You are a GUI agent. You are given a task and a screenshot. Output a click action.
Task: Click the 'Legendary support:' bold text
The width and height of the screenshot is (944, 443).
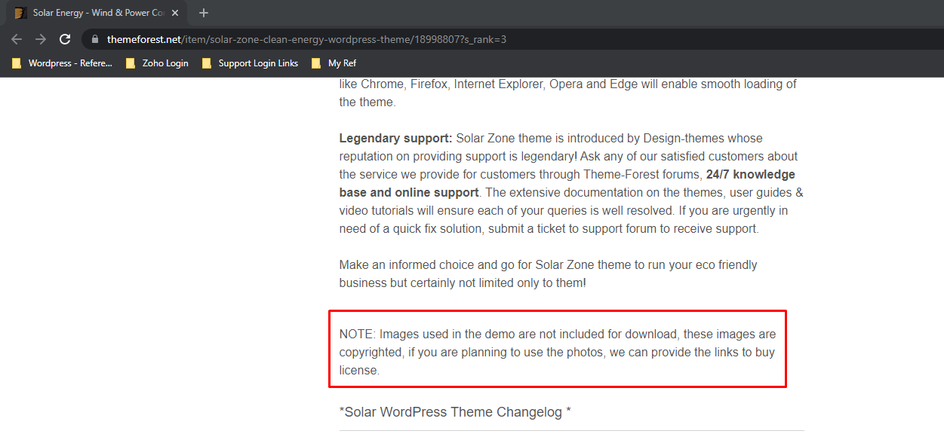[395, 139]
